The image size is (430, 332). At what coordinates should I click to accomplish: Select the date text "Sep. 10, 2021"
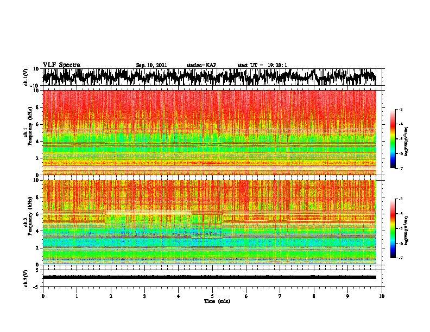[x=151, y=65]
